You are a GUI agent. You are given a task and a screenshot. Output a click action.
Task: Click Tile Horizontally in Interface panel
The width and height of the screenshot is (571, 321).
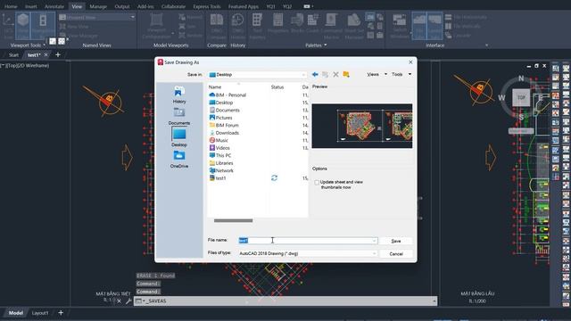[x=466, y=17]
